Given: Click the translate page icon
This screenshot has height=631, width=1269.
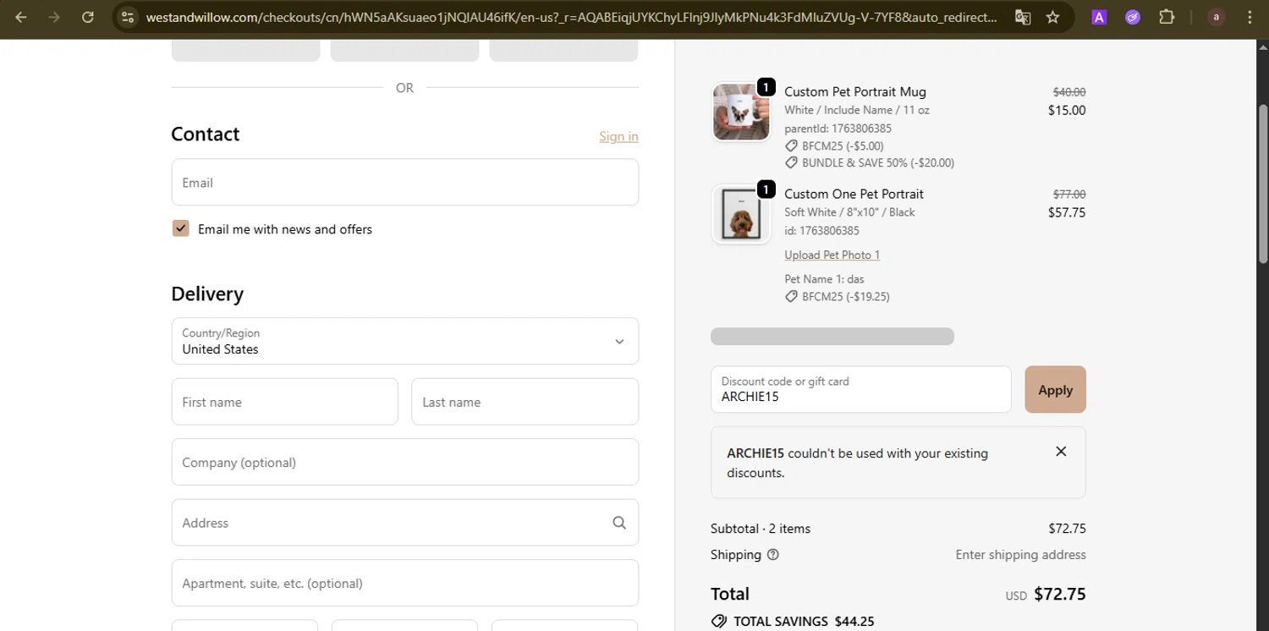Looking at the screenshot, I should [1023, 17].
